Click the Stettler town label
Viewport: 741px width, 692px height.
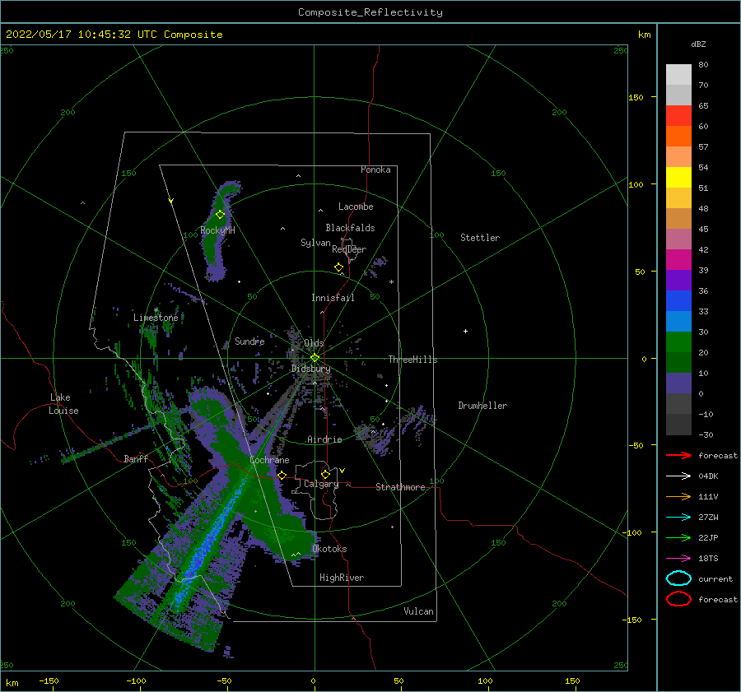point(480,238)
